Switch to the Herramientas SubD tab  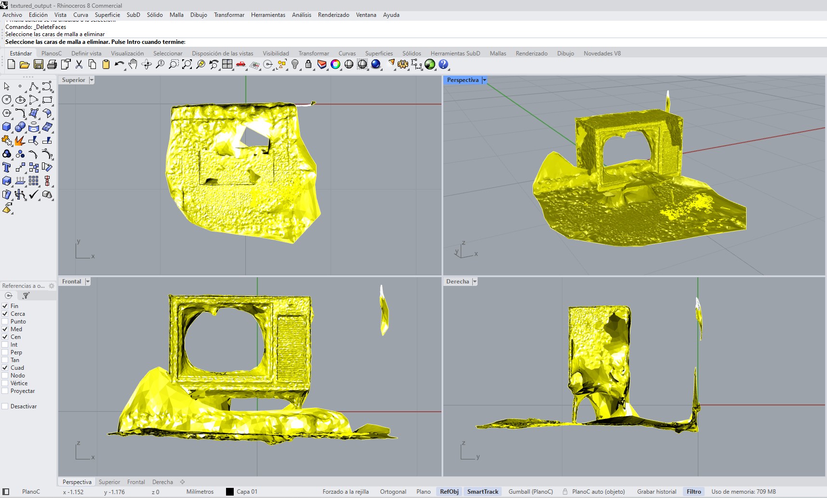pyautogui.click(x=455, y=53)
